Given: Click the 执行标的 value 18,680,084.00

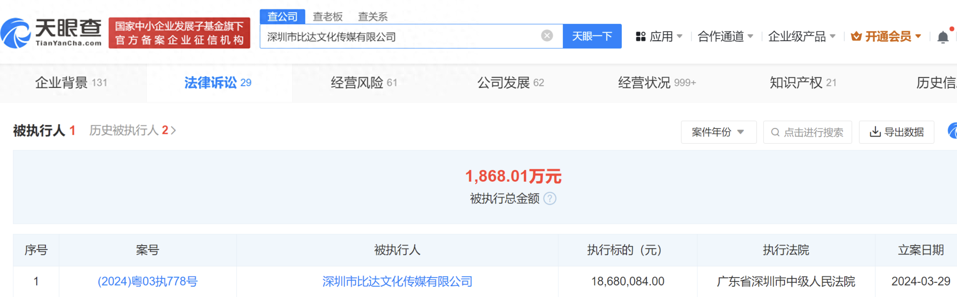Looking at the screenshot, I should 628,281.
